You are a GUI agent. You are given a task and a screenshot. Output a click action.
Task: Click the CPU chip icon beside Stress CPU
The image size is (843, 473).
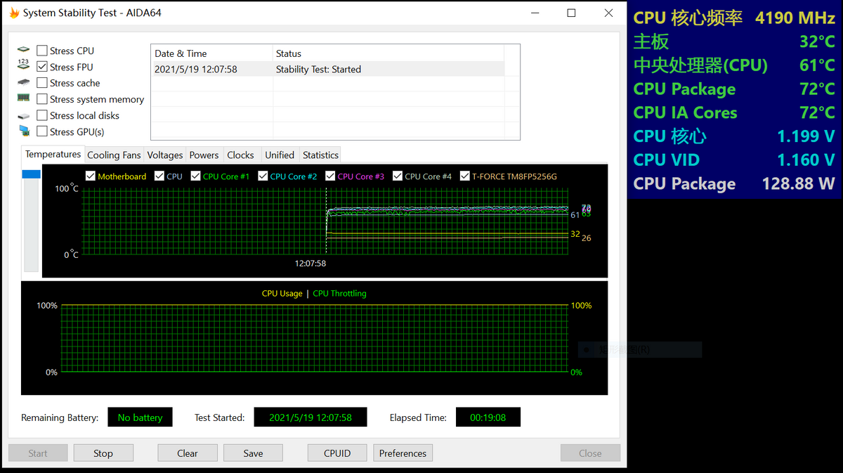pyautogui.click(x=24, y=51)
